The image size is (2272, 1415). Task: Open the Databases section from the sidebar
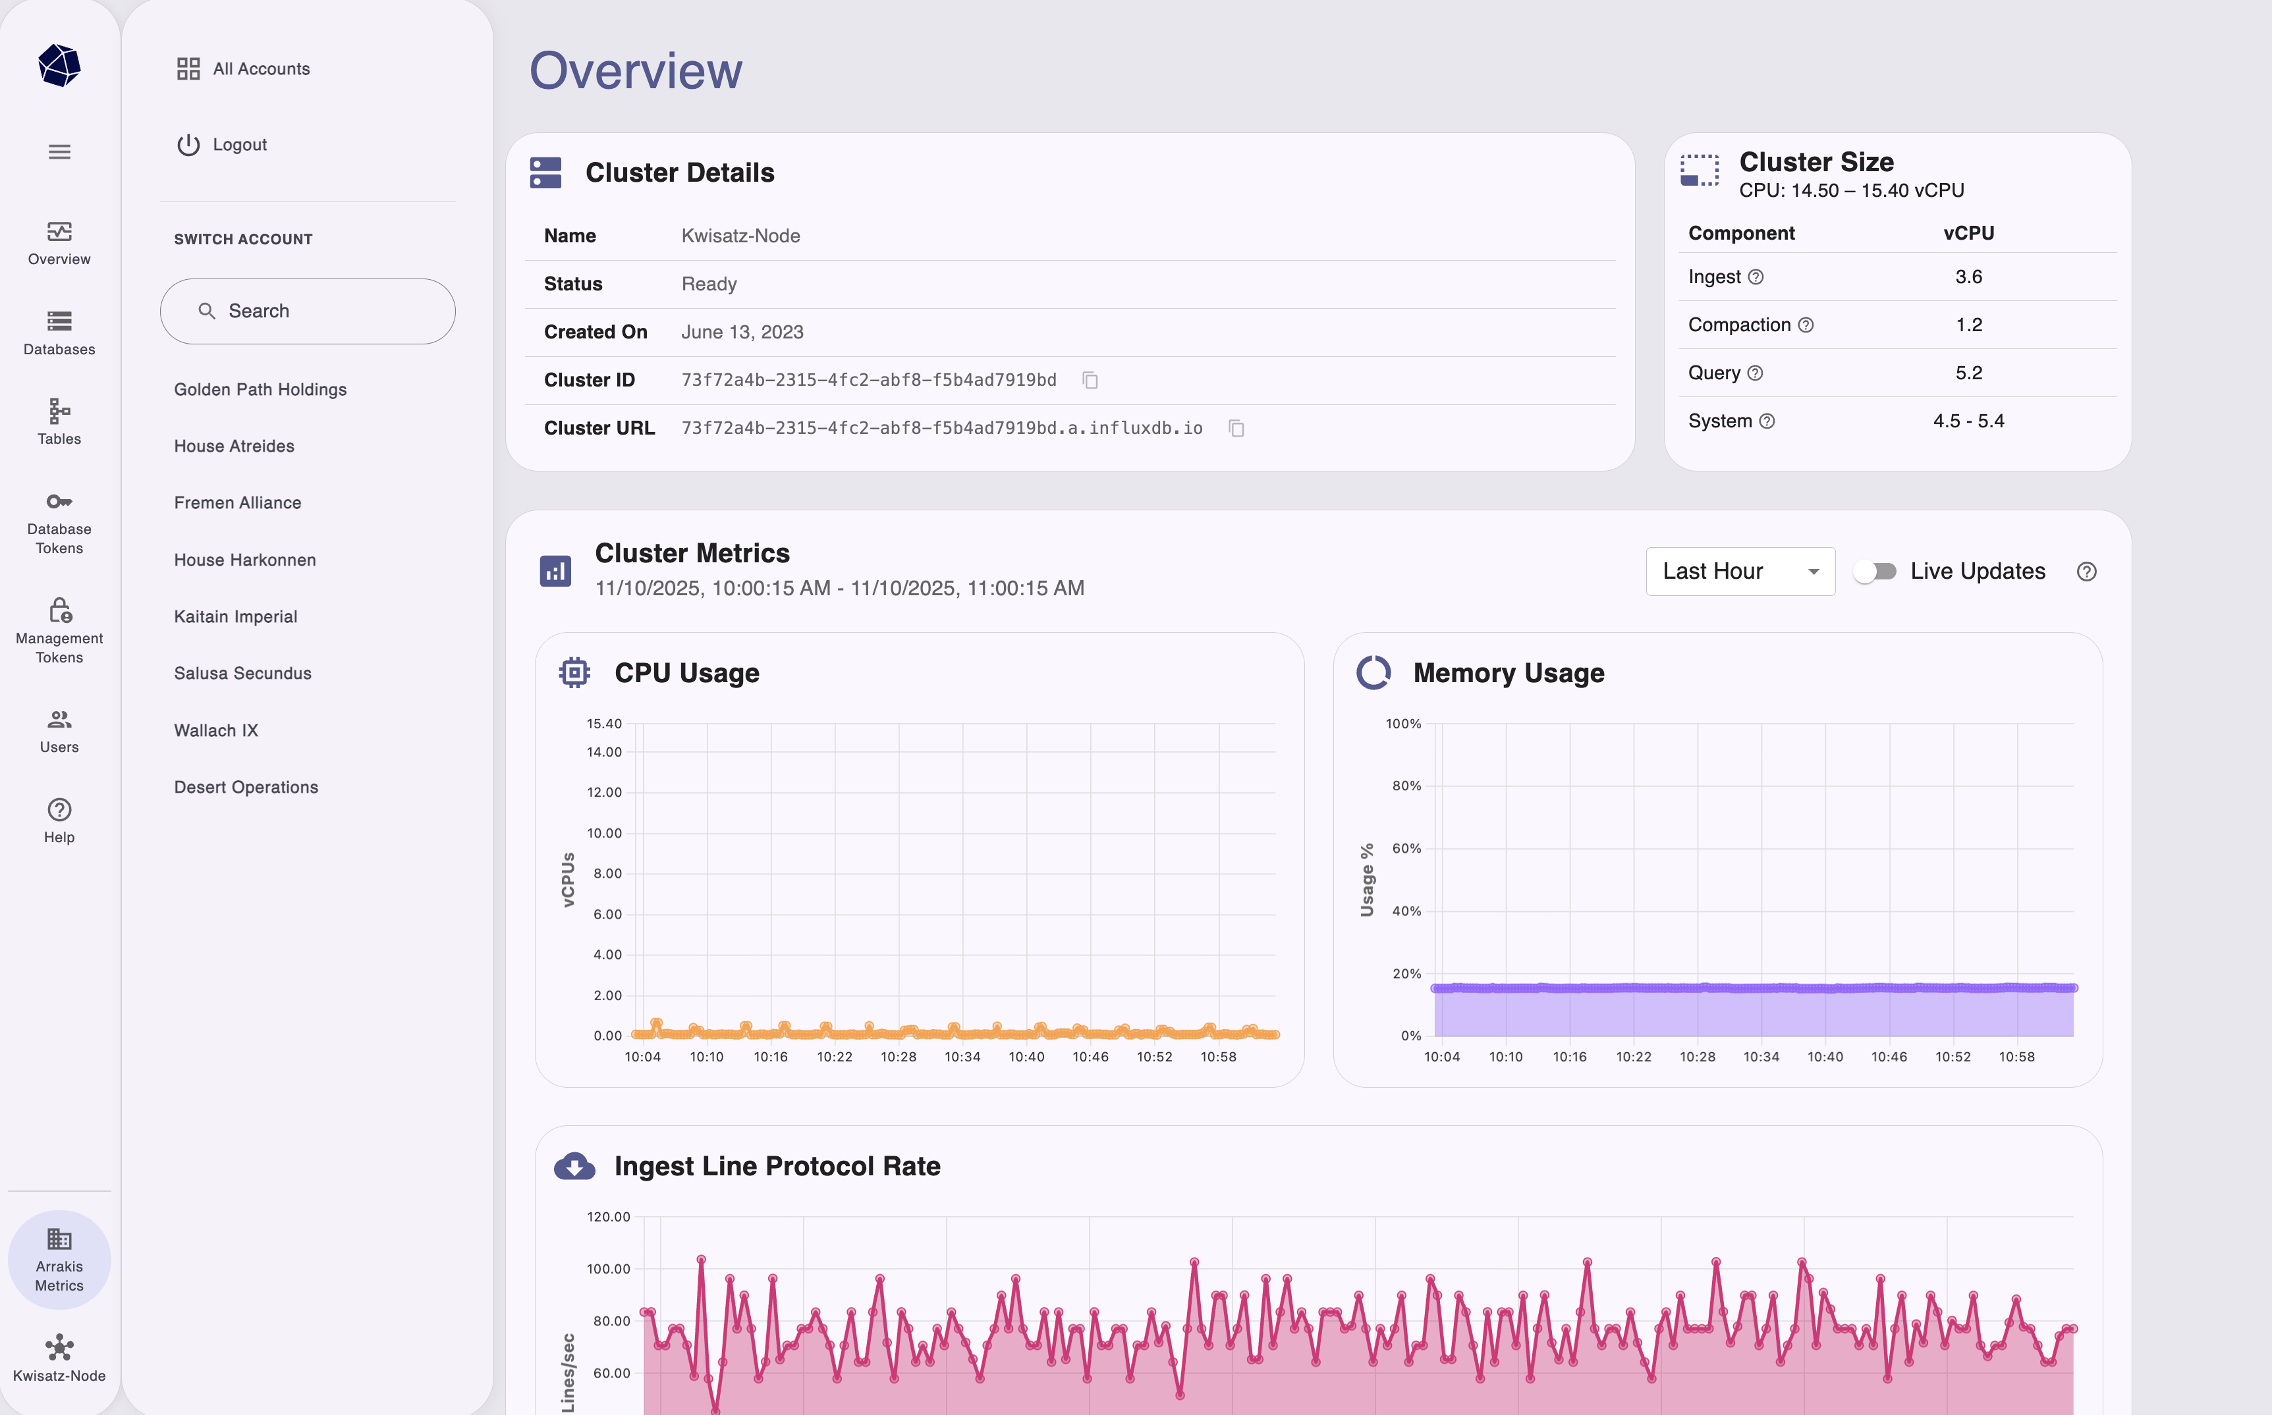[59, 334]
